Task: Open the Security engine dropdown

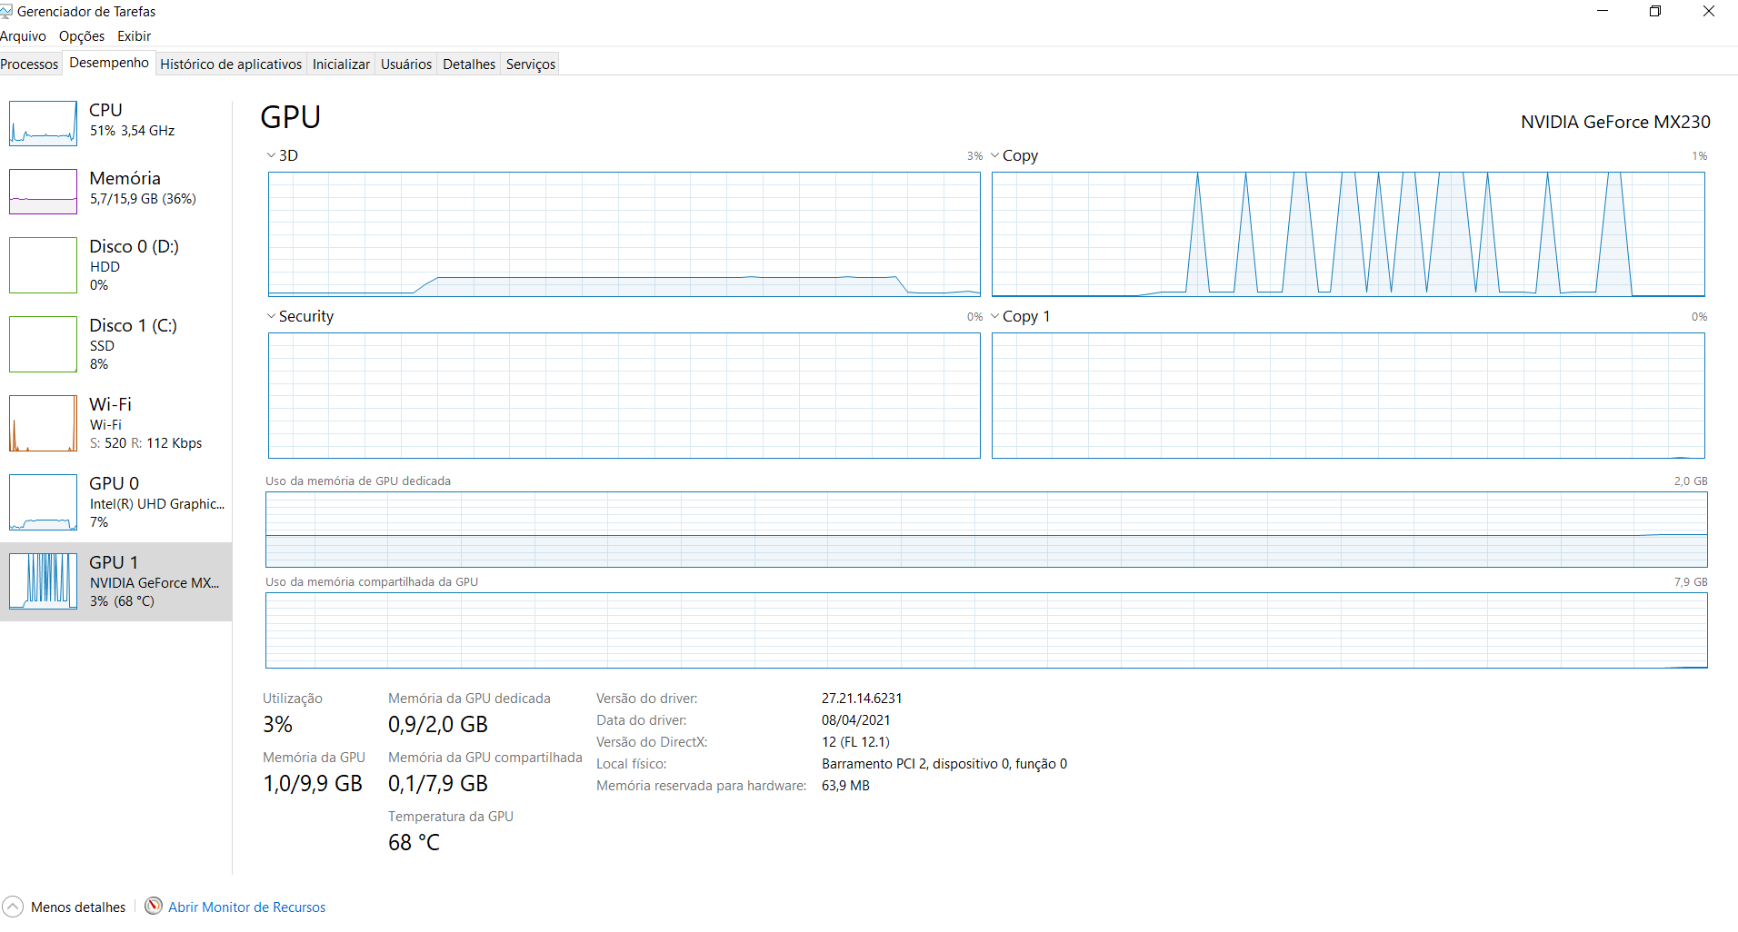Action: 271,316
